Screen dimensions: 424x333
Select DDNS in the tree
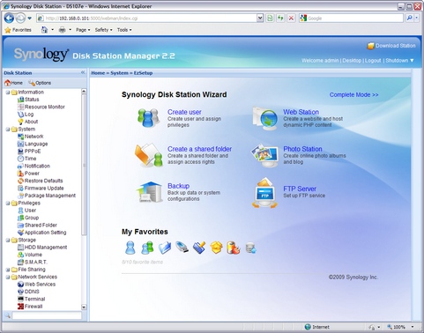point(32,292)
